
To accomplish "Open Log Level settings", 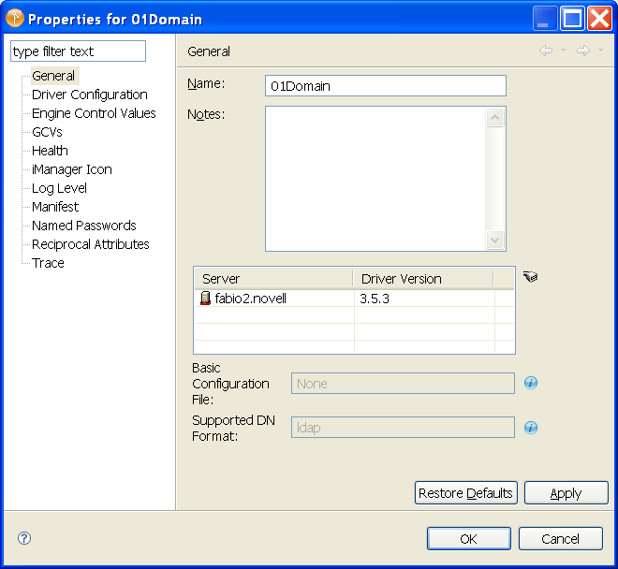I will coord(59,188).
